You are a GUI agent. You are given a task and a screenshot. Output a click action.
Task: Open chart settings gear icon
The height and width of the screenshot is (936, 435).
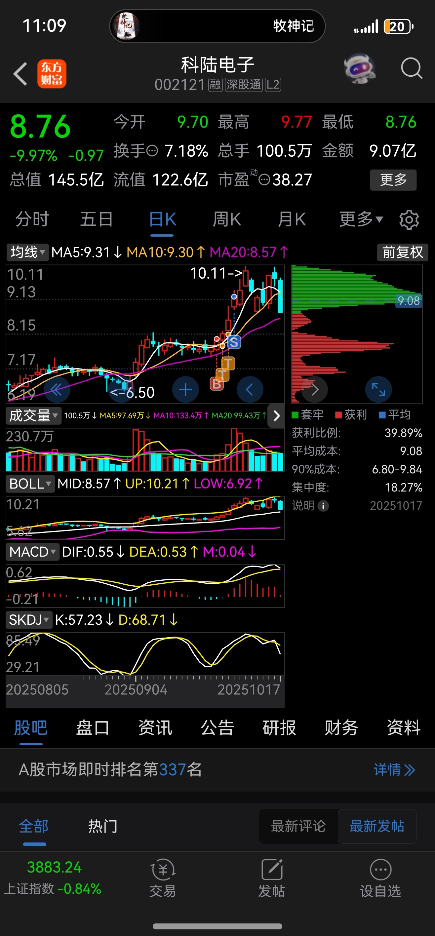[409, 219]
